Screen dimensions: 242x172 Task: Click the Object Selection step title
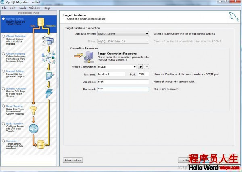click(x=16, y=36)
